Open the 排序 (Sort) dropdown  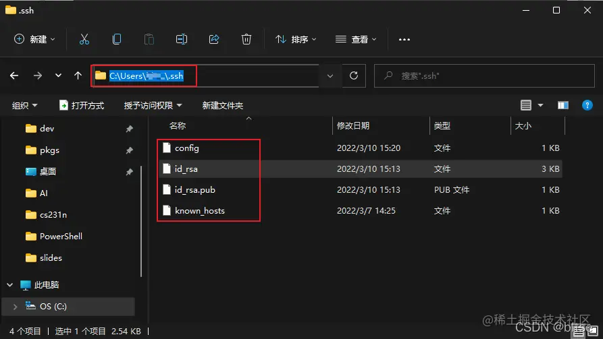[296, 39]
